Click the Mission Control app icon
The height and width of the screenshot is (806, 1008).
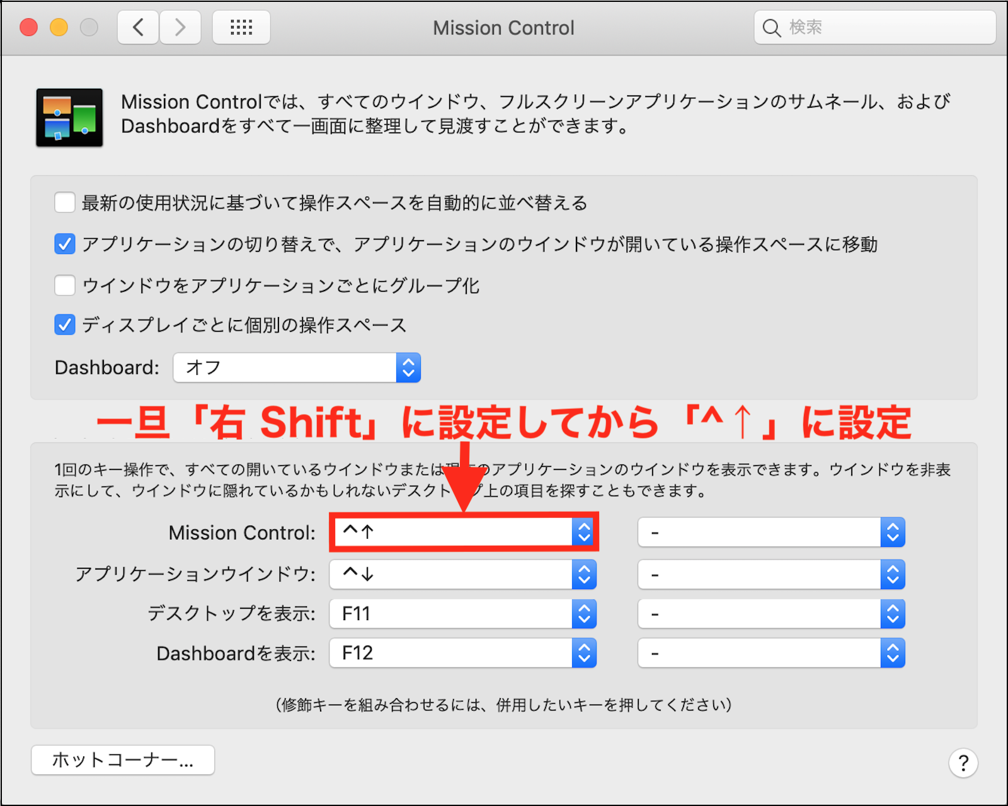pyautogui.click(x=69, y=117)
